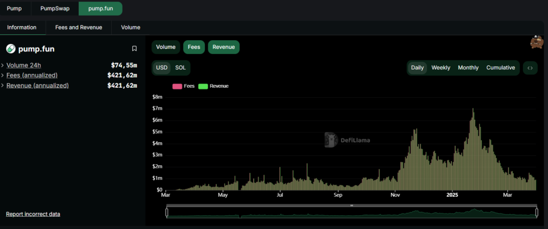Screen dimensions: 548x229
Task: Switch to the PumpSwap tab
Action: click(55, 9)
